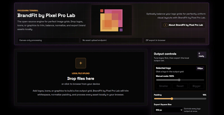Click the 'Export Square Size' label
Viewport: 224px width, 115px height.
coord(163,105)
